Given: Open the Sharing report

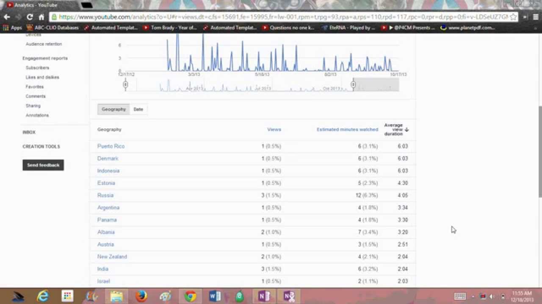Looking at the screenshot, I should tap(33, 106).
